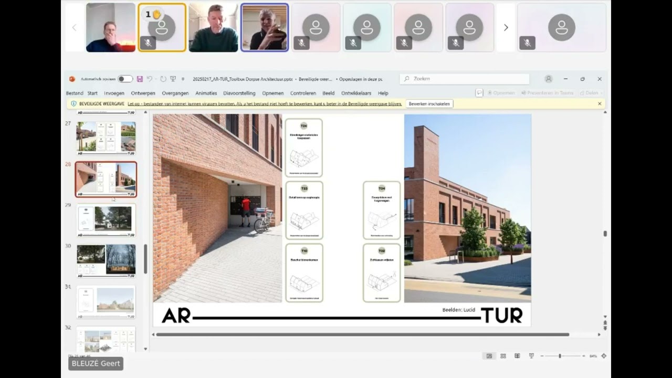Toggle the Automatisch opslaan switch
The width and height of the screenshot is (672, 378).
click(x=125, y=79)
